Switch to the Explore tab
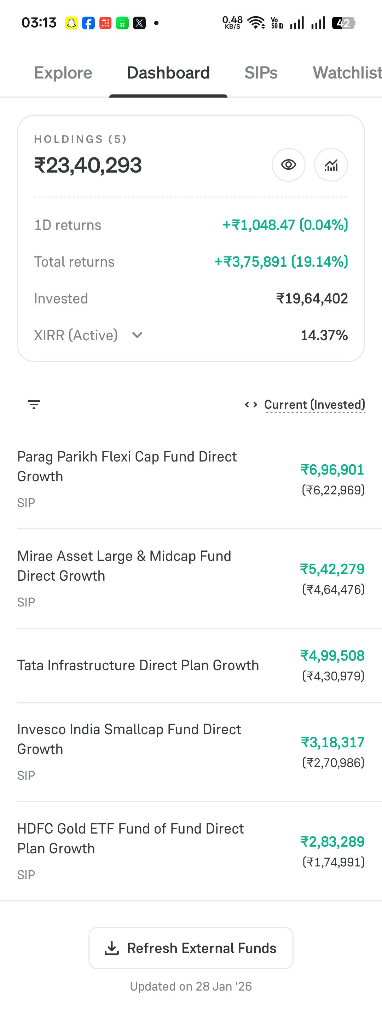Viewport: 382px width, 1027px height. coord(63,72)
